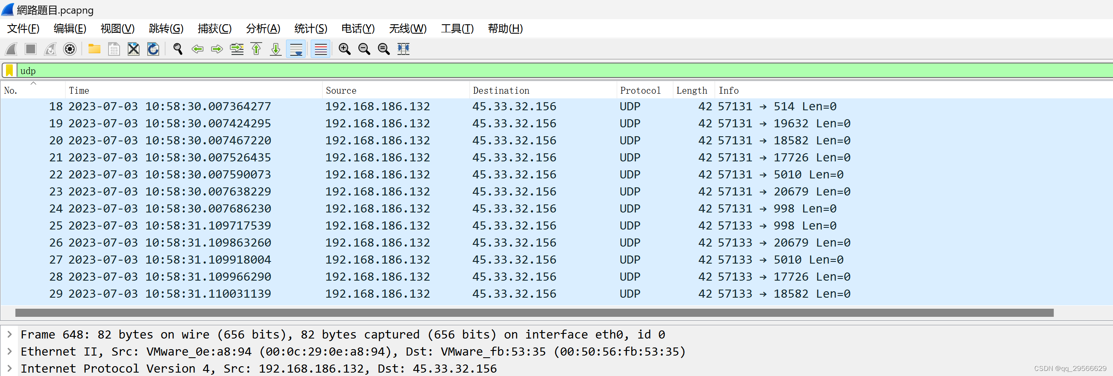This screenshot has height=376, width=1113.
Task: Restart the current capture icon
Action: [50, 49]
